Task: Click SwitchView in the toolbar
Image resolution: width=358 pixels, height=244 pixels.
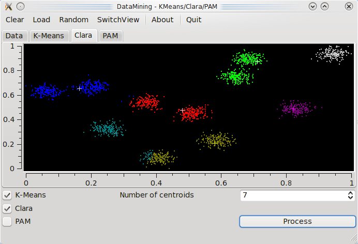Action: [118, 20]
